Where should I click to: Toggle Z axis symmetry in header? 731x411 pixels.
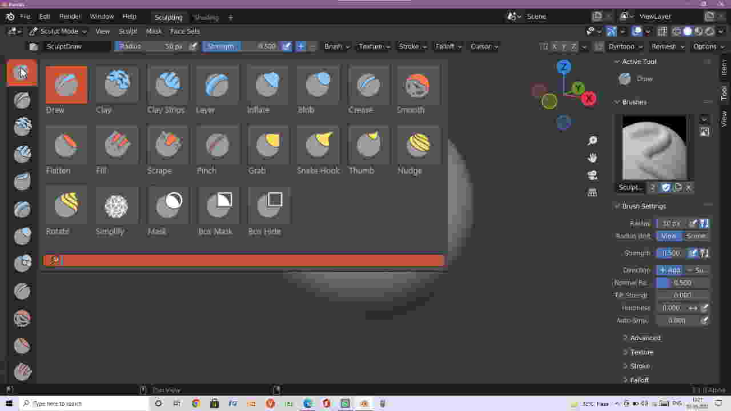click(573, 46)
